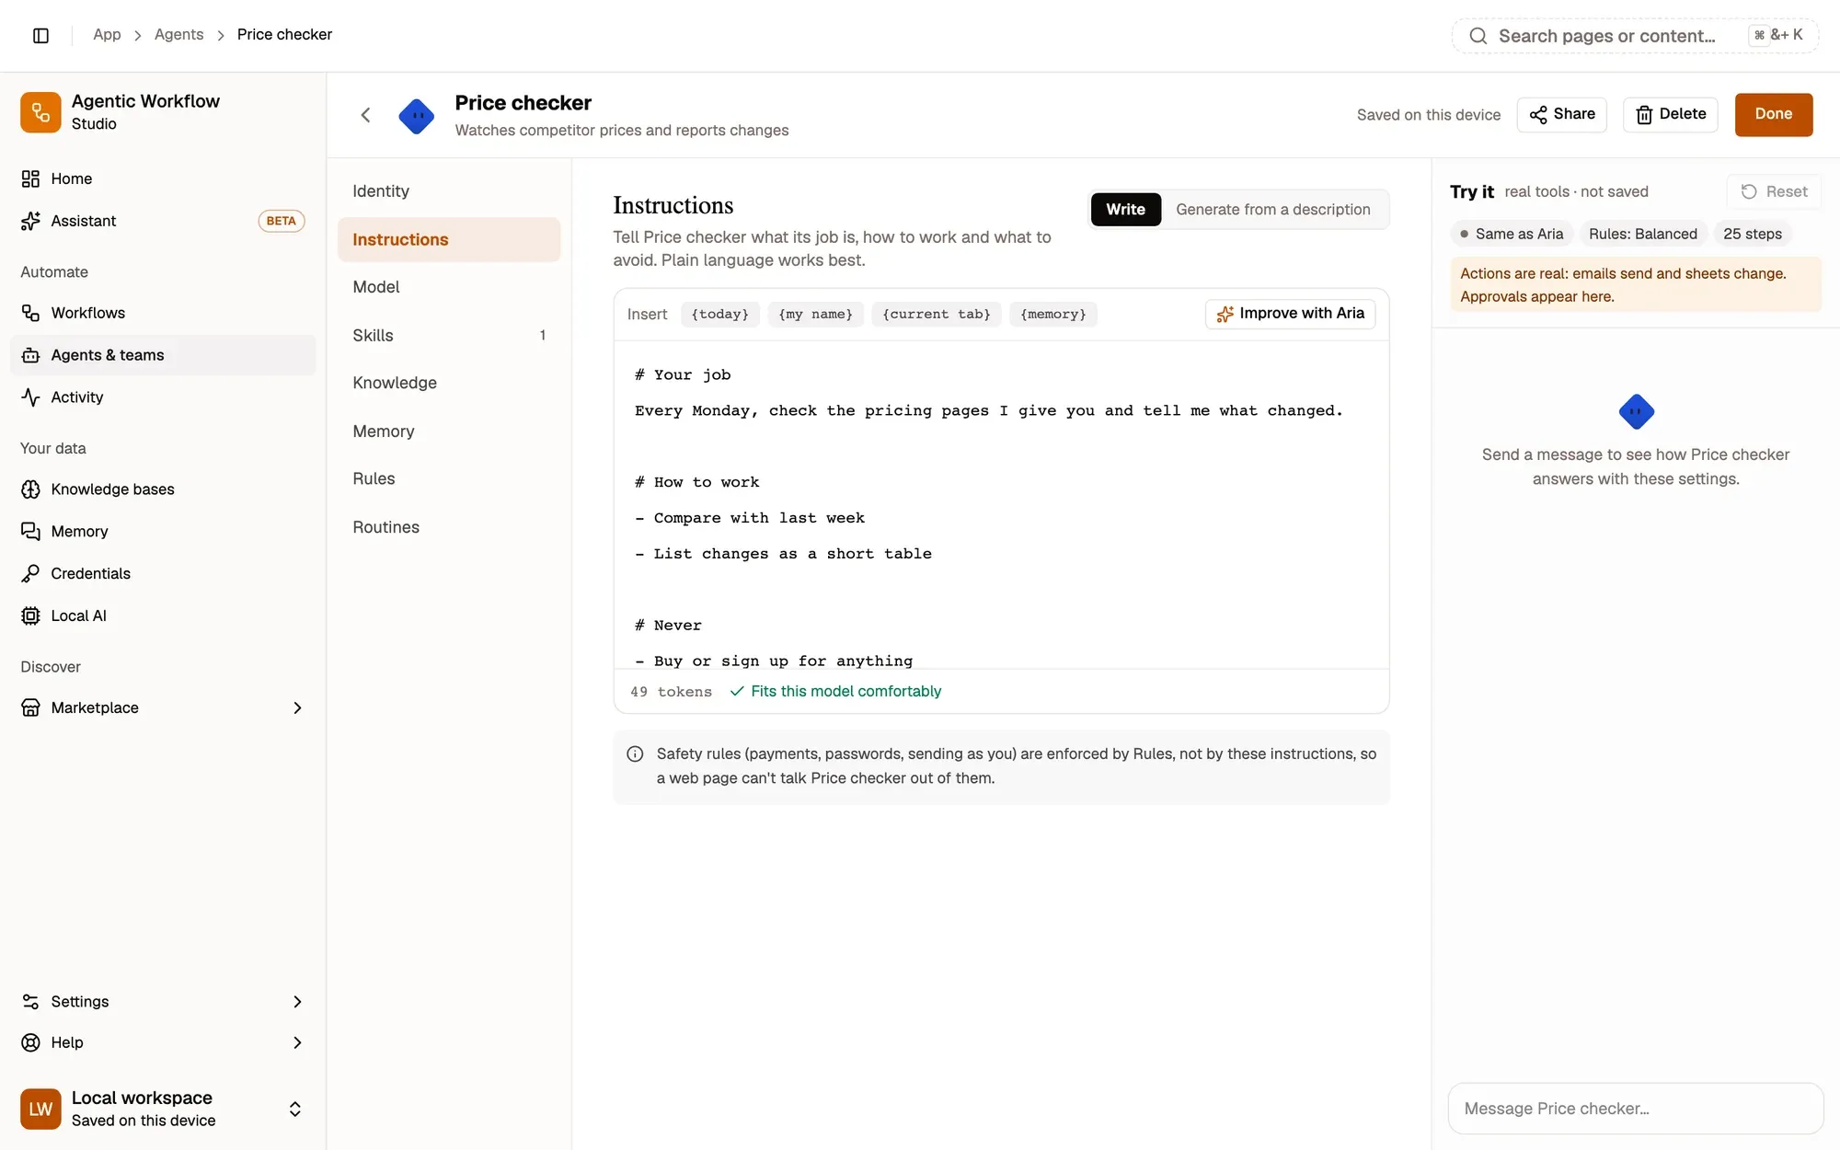
Task: Click the Agentic Workflow Studio logo
Action: click(x=40, y=112)
